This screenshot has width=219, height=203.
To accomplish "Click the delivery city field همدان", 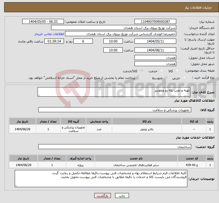I will tap(155, 64).
